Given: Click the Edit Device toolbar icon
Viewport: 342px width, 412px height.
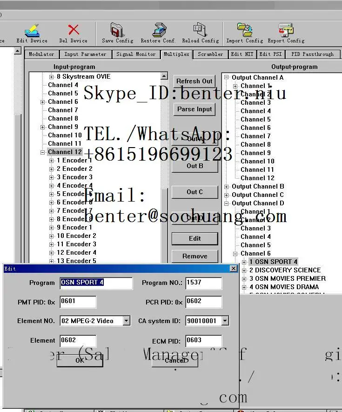Looking at the screenshot, I should point(32,30).
